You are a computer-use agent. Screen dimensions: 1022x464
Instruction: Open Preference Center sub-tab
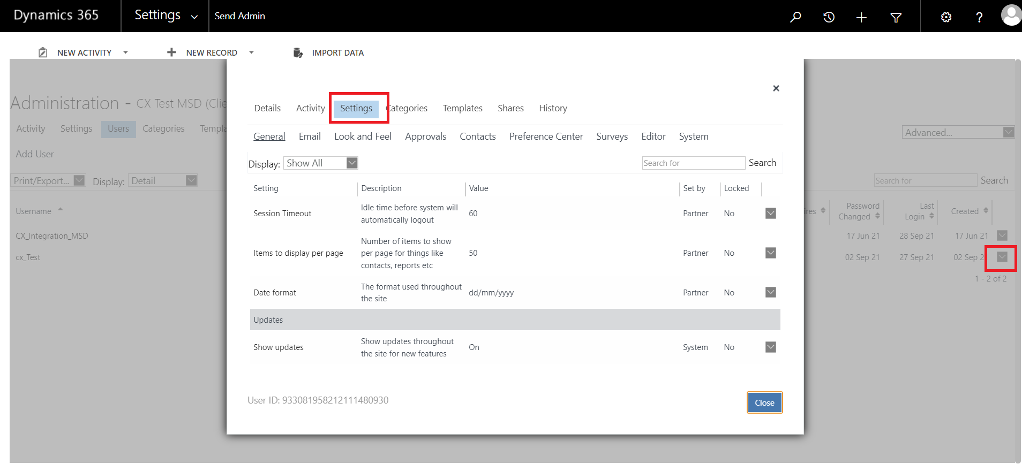(546, 136)
